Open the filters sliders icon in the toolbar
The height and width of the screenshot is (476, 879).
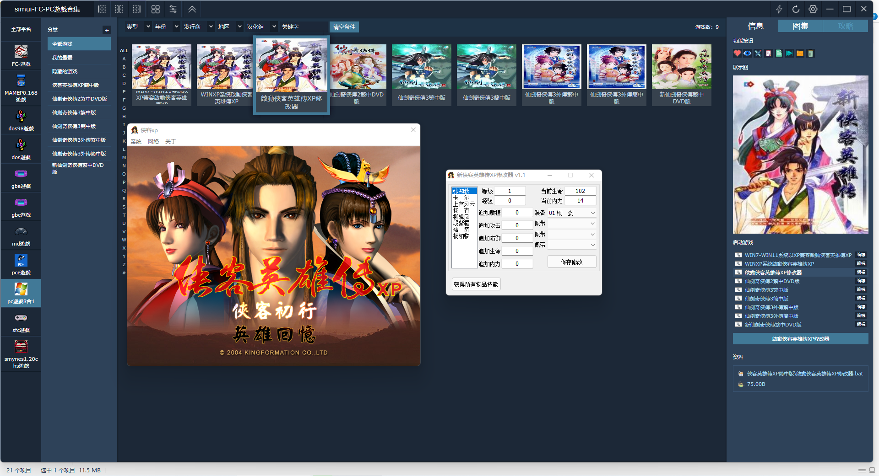coord(173,9)
